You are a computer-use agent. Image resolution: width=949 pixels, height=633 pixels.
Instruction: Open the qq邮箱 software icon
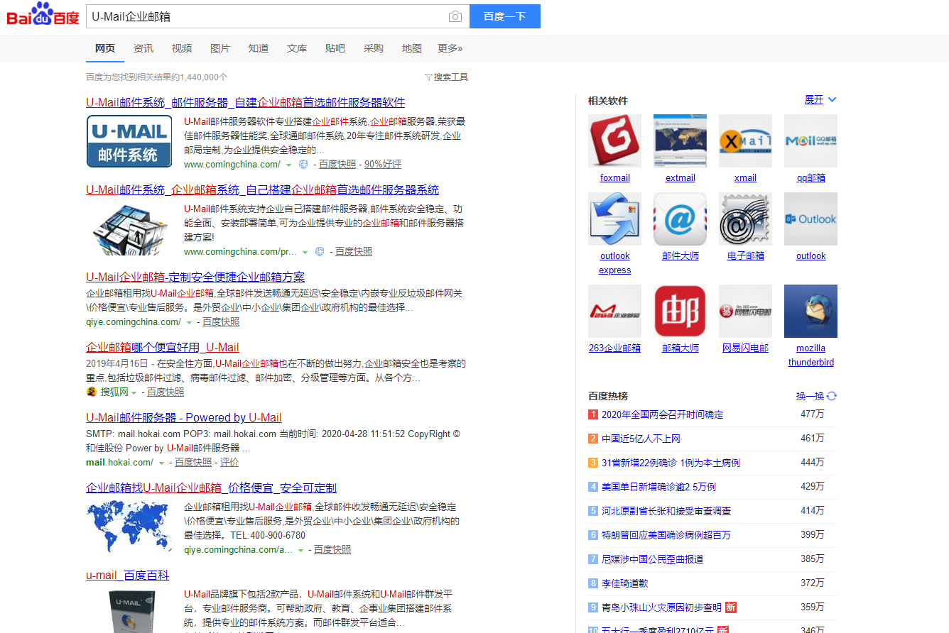pos(810,141)
